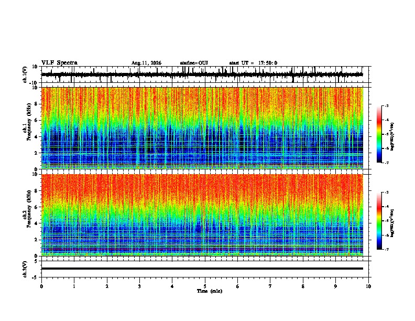Select the time axis tick label "5"
The image size is (415, 321).
click(x=205, y=286)
